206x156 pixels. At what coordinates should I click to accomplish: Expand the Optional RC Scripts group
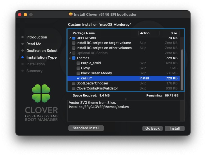click(x=70, y=53)
